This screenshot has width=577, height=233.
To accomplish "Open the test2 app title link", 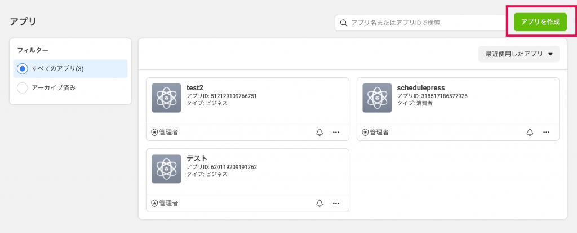I will click(x=195, y=88).
